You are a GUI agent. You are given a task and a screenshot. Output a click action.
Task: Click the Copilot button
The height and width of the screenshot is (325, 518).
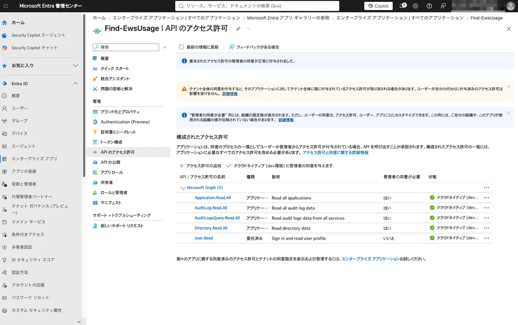379,6
